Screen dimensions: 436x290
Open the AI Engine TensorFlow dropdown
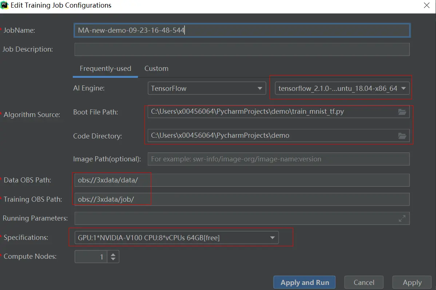pos(206,88)
